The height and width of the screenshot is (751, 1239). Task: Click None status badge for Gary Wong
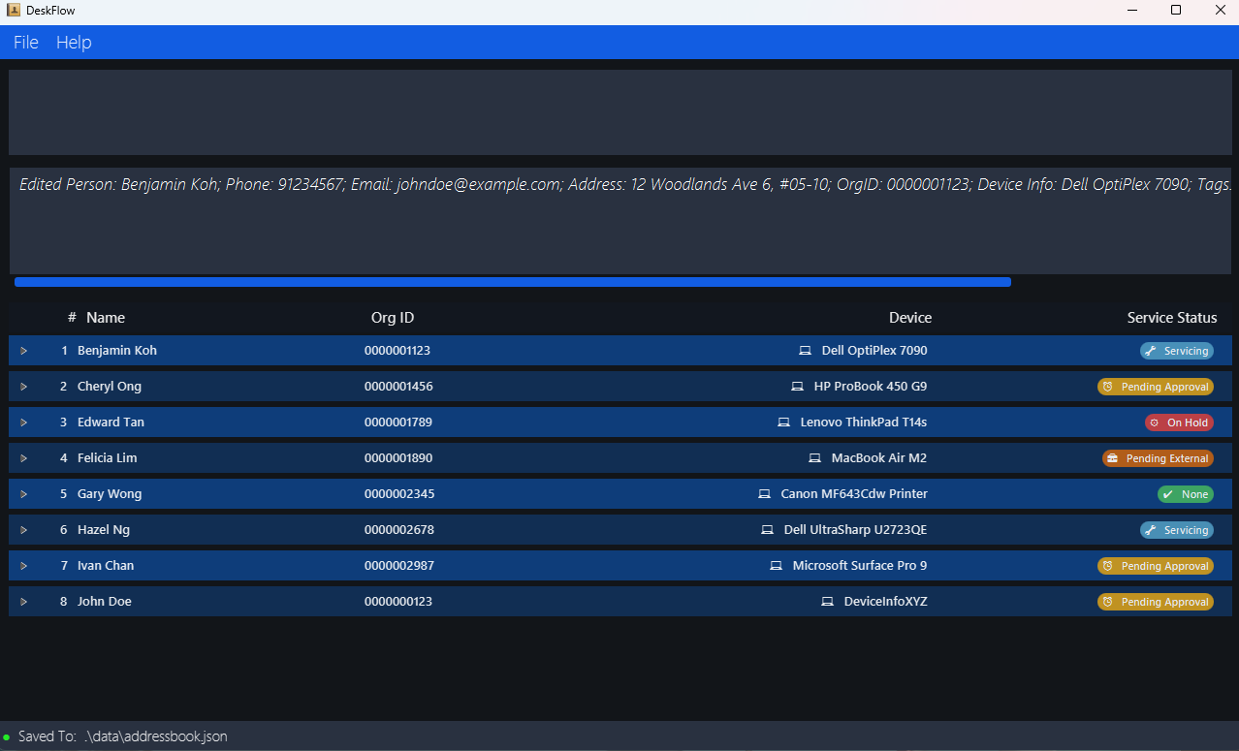point(1186,494)
